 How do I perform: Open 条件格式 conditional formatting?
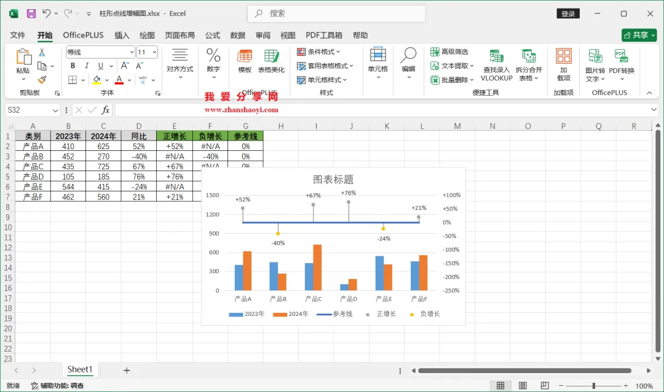(x=318, y=52)
